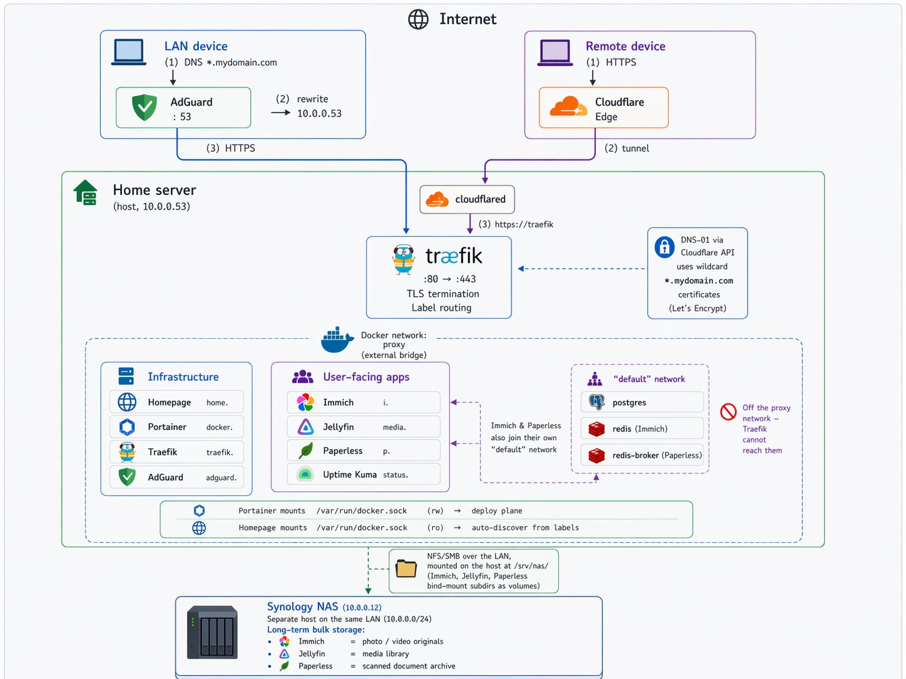The width and height of the screenshot is (906, 679).
Task: Click the Docker whale logo
Action: (337, 340)
